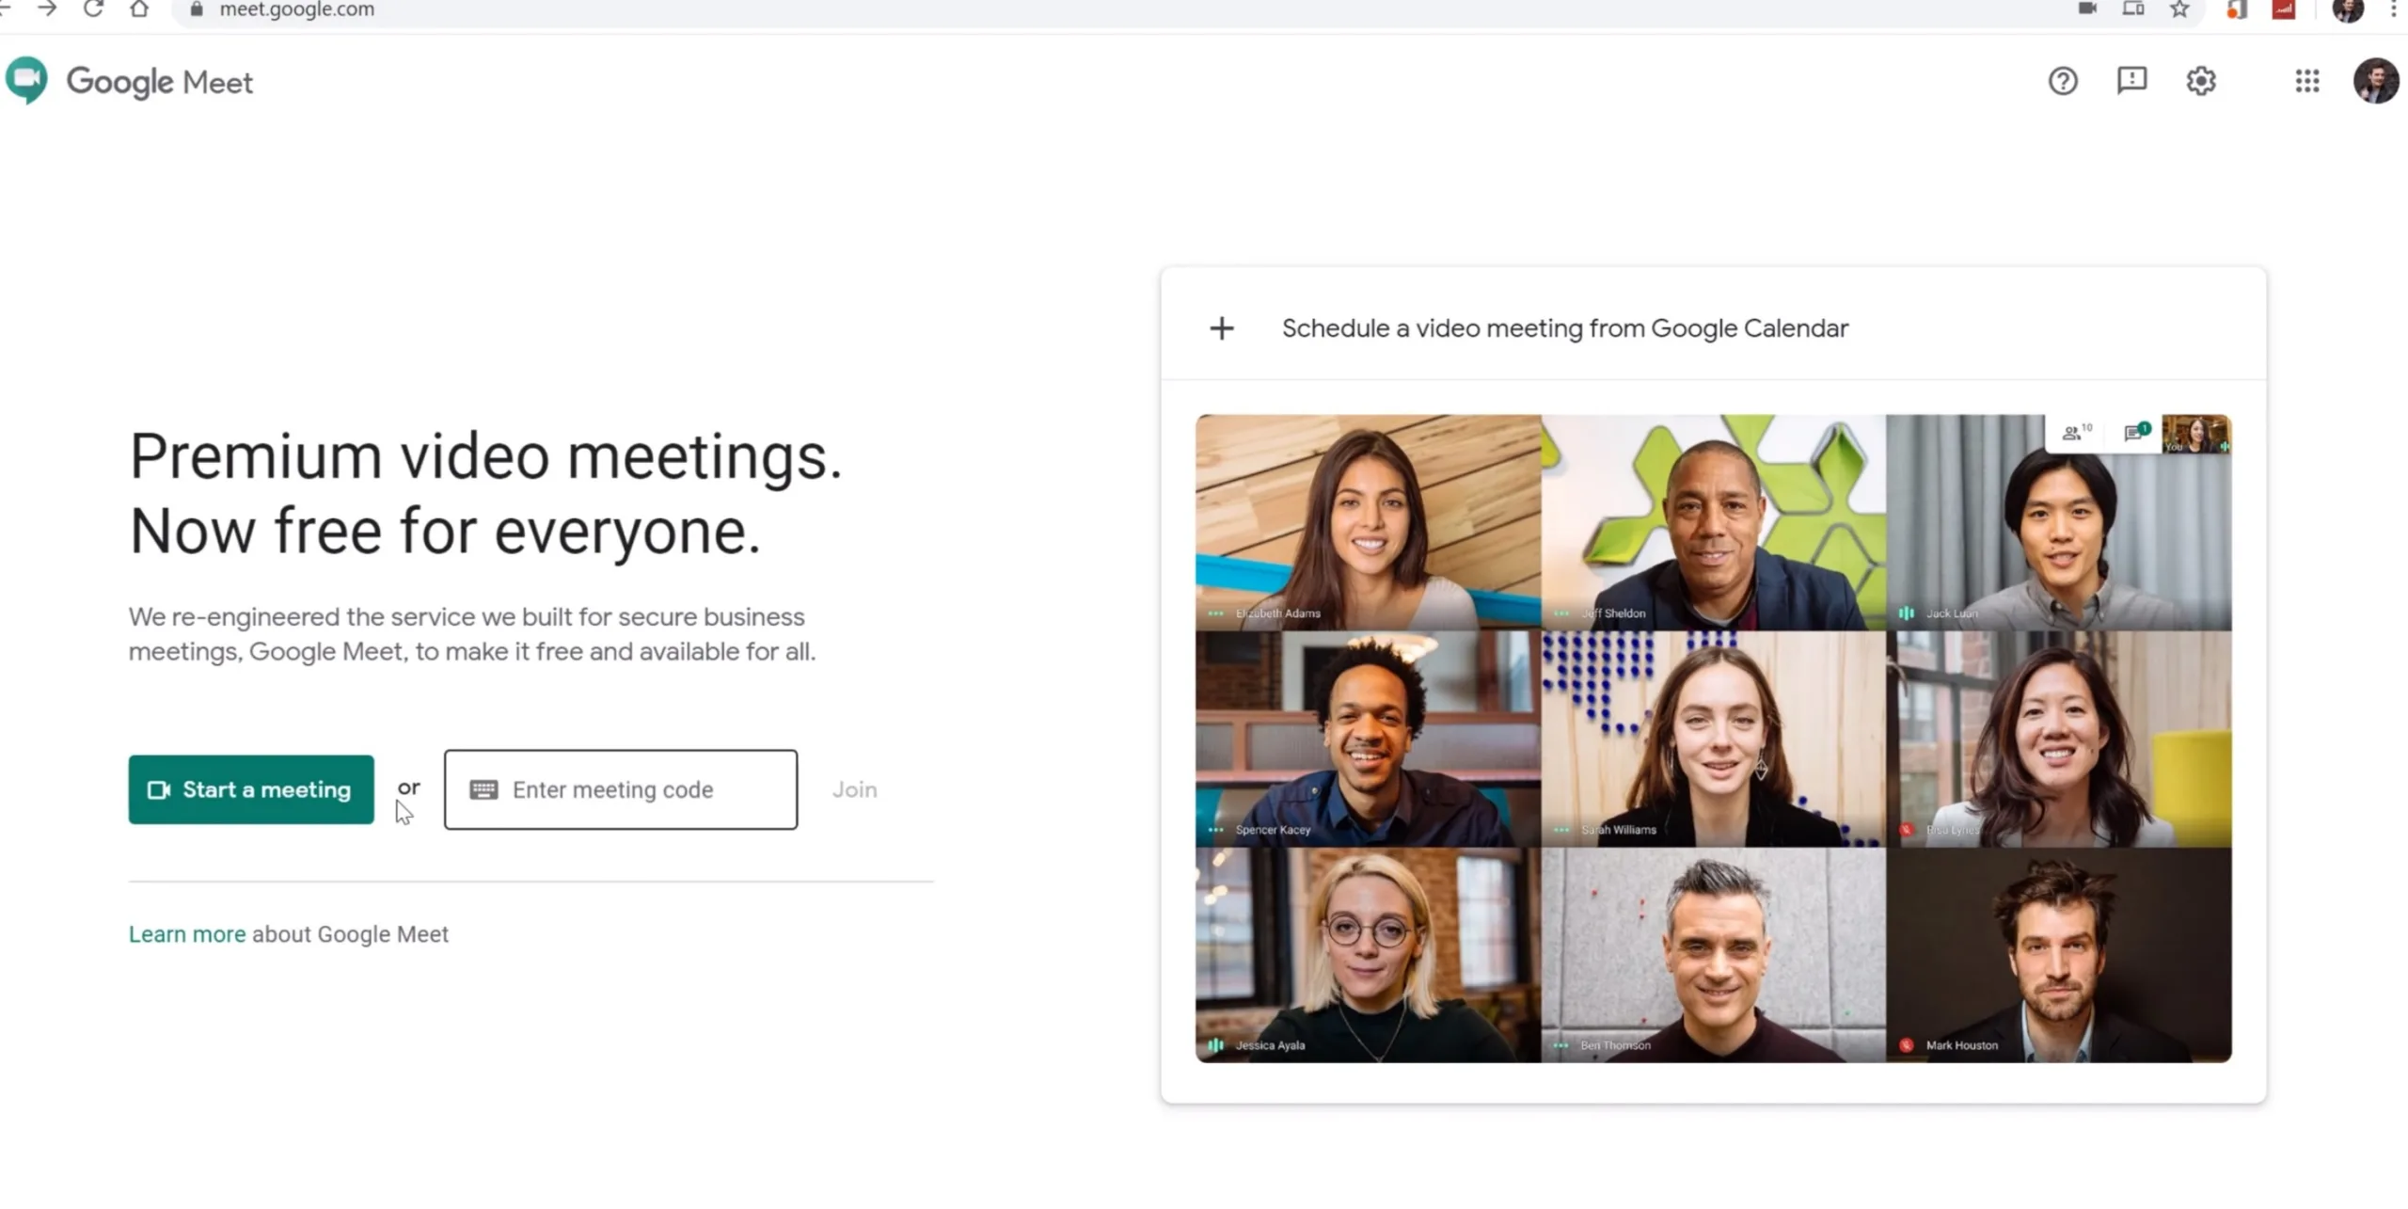2408x1209 pixels.
Task: Open the red chart browser extension icon
Action: pos(2284,9)
